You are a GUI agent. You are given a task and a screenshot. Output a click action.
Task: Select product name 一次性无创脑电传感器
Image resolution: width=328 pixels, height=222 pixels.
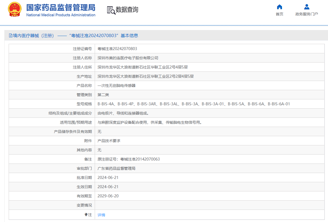pos(116,86)
